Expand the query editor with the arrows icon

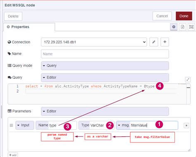click(x=188, y=79)
